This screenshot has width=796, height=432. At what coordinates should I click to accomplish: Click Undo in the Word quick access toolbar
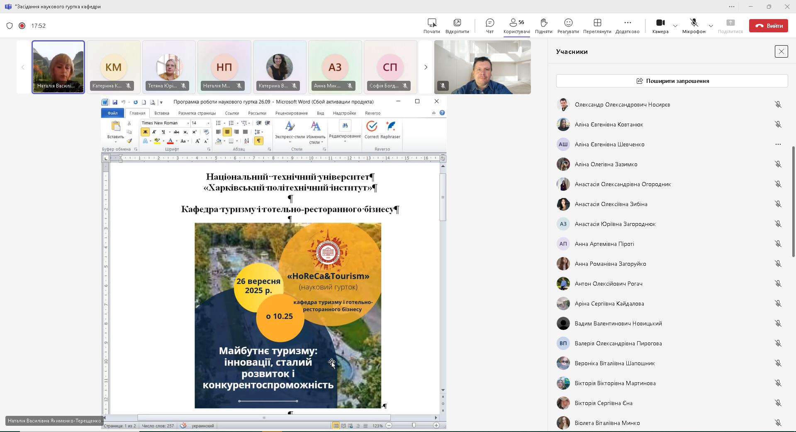123,102
